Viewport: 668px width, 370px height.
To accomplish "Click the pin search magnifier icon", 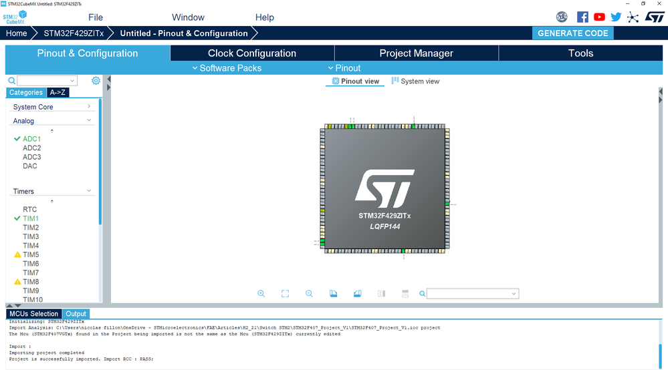I will 422,293.
